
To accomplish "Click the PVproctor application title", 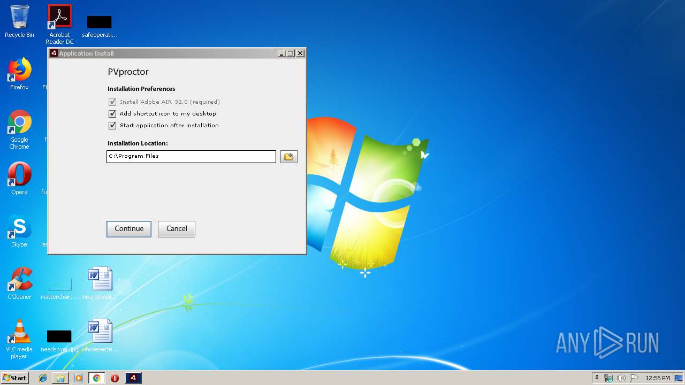I will click(128, 72).
